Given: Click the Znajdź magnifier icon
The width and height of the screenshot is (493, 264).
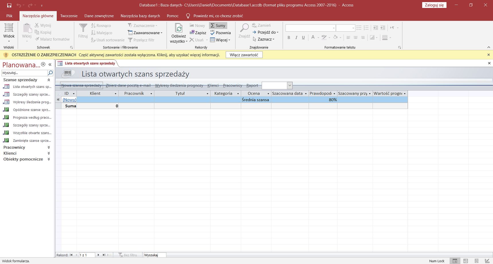Looking at the screenshot, I should [244, 28].
